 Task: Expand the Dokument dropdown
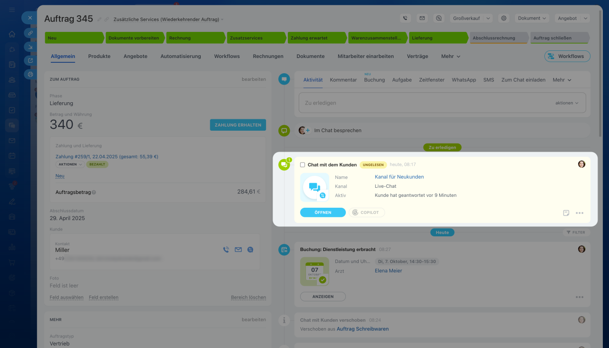coord(531,18)
